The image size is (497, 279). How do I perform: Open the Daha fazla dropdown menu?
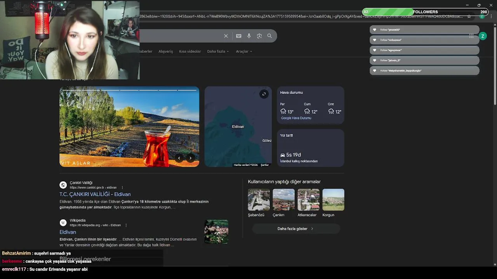tap(218, 51)
